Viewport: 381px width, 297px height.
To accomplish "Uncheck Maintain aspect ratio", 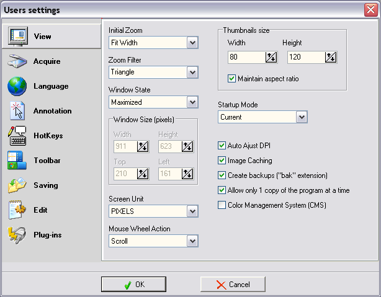I will click(x=231, y=79).
